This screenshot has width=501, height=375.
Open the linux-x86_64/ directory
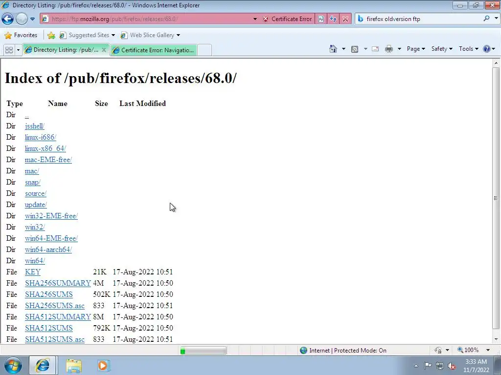[x=46, y=148]
